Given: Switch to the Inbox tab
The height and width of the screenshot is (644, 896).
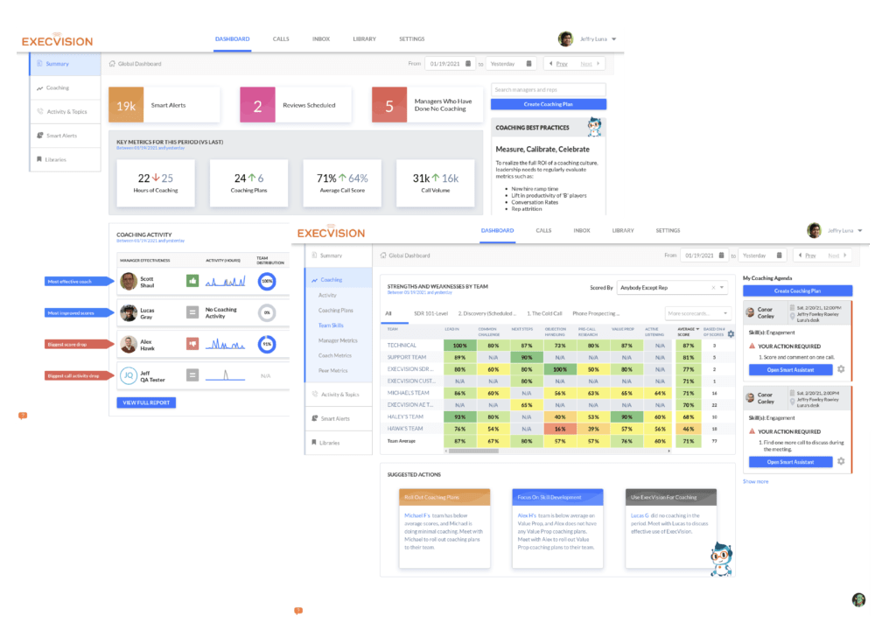Looking at the screenshot, I should click(x=582, y=230).
